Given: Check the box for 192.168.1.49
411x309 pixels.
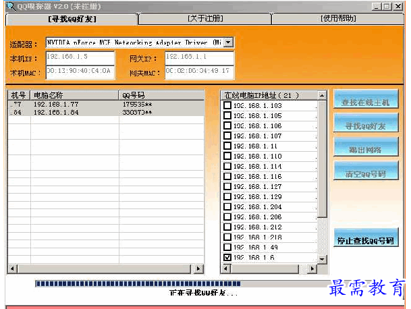Looking at the screenshot, I should (227, 247).
